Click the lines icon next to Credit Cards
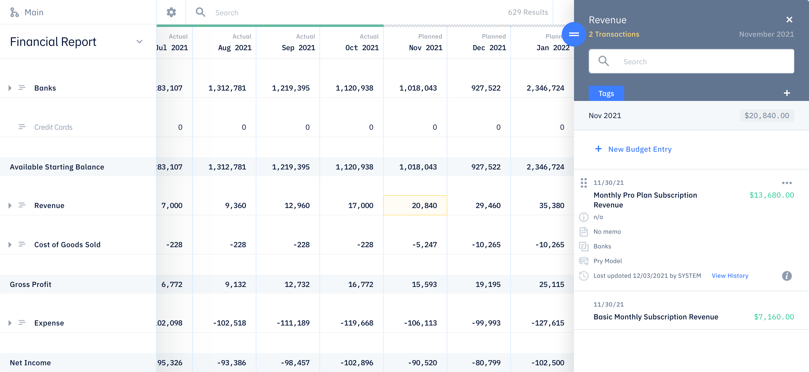 tap(22, 127)
